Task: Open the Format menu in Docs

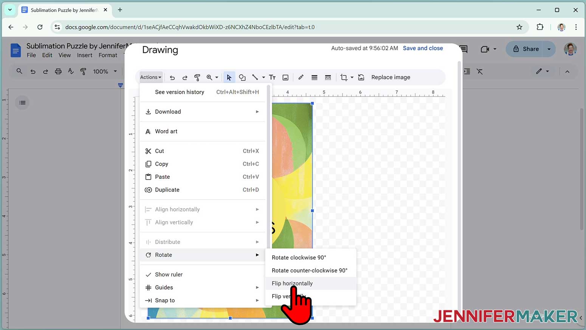Action: pyautogui.click(x=108, y=55)
